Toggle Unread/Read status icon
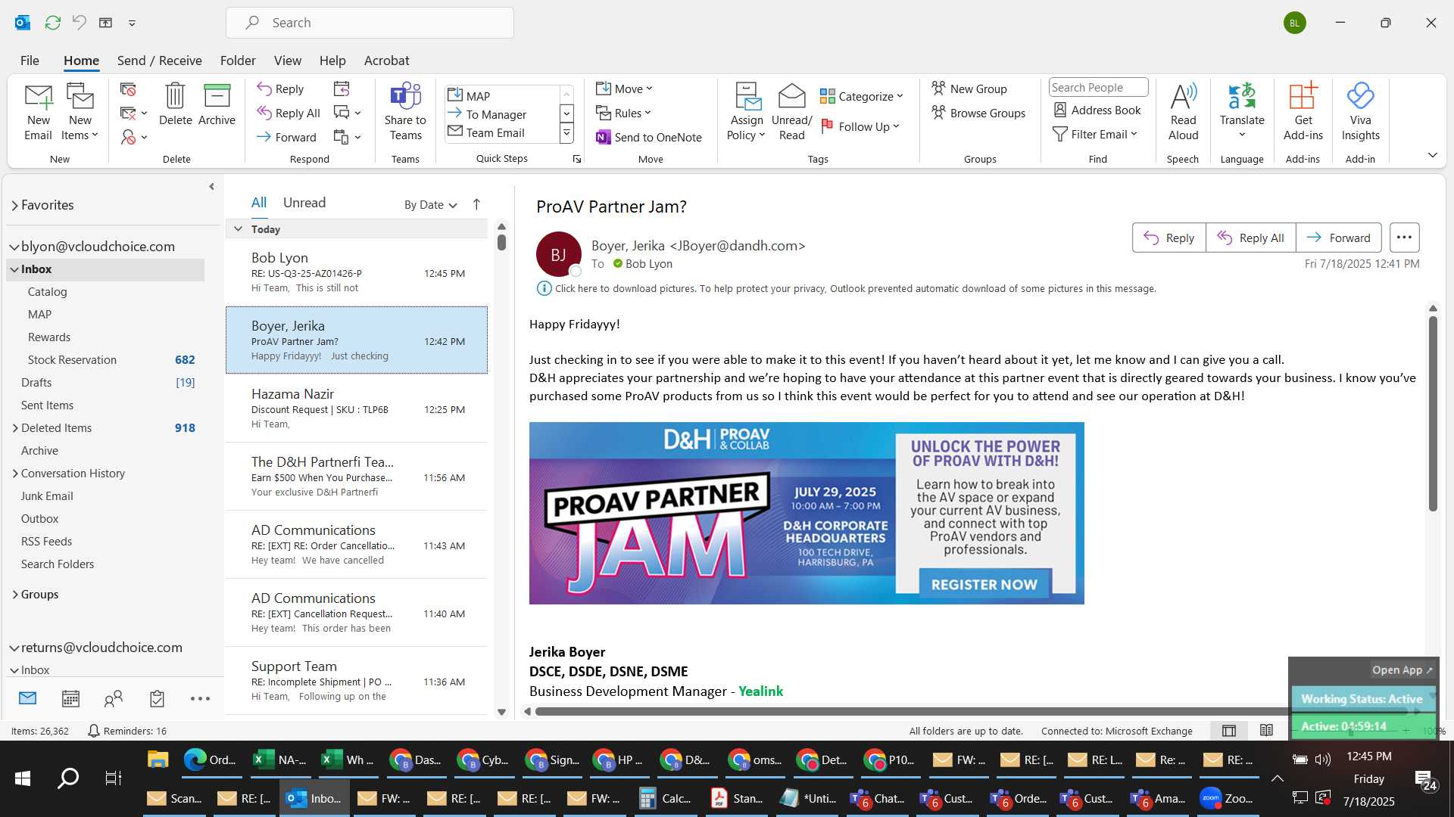Screen dimensions: 1454x817 pos(791,112)
